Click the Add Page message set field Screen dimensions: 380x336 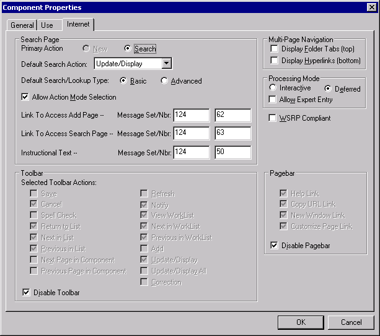point(192,115)
